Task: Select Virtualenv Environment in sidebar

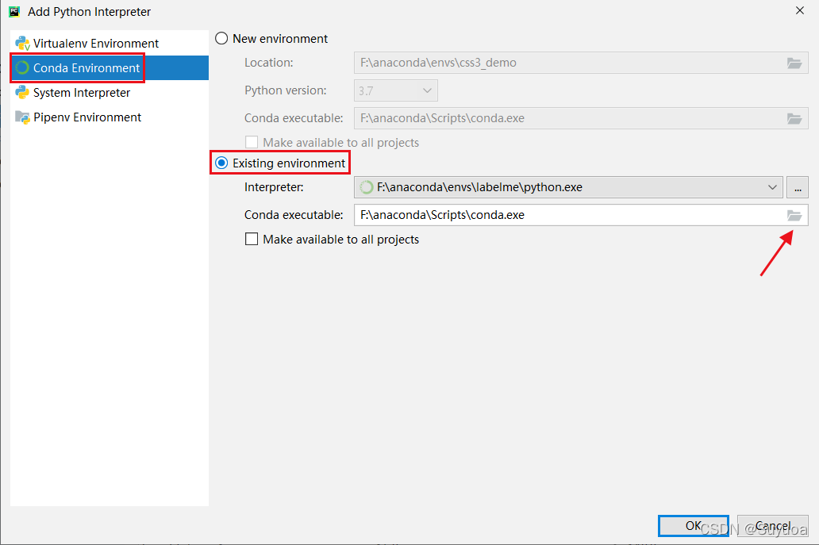Action: coord(95,44)
